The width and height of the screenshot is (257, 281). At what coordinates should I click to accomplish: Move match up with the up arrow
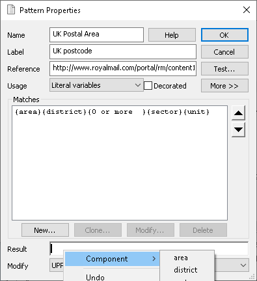pyautogui.click(x=238, y=113)
